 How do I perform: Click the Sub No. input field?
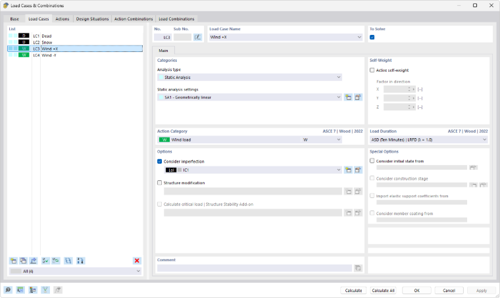point(182,37)
